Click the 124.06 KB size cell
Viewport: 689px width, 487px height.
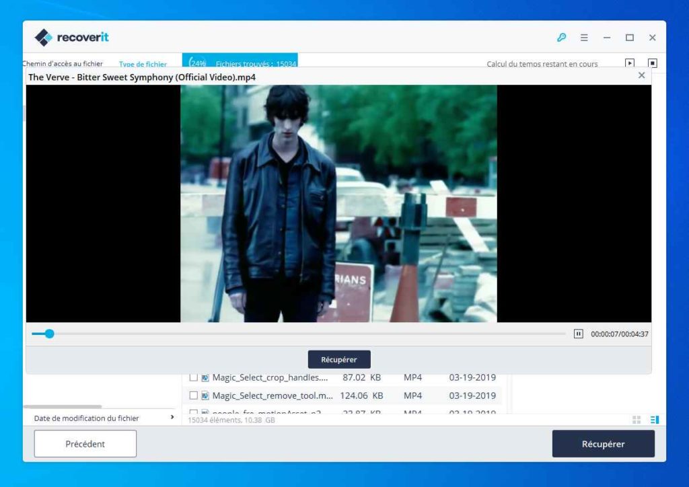[x=361, y=396]
